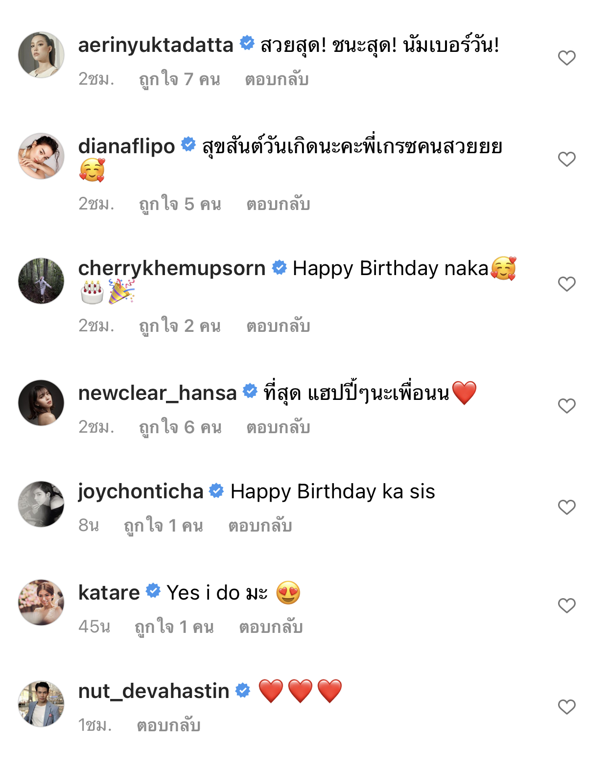Reply to katare's comment
The width and height of the screenshot is (608, 767).
coord(271,627)
